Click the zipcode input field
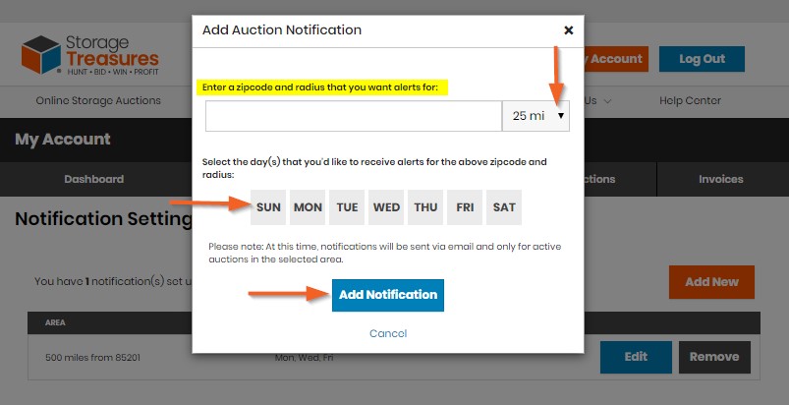The width and height of the screenshot is (789, 405). pyautogui.click(x=354, y=116)
